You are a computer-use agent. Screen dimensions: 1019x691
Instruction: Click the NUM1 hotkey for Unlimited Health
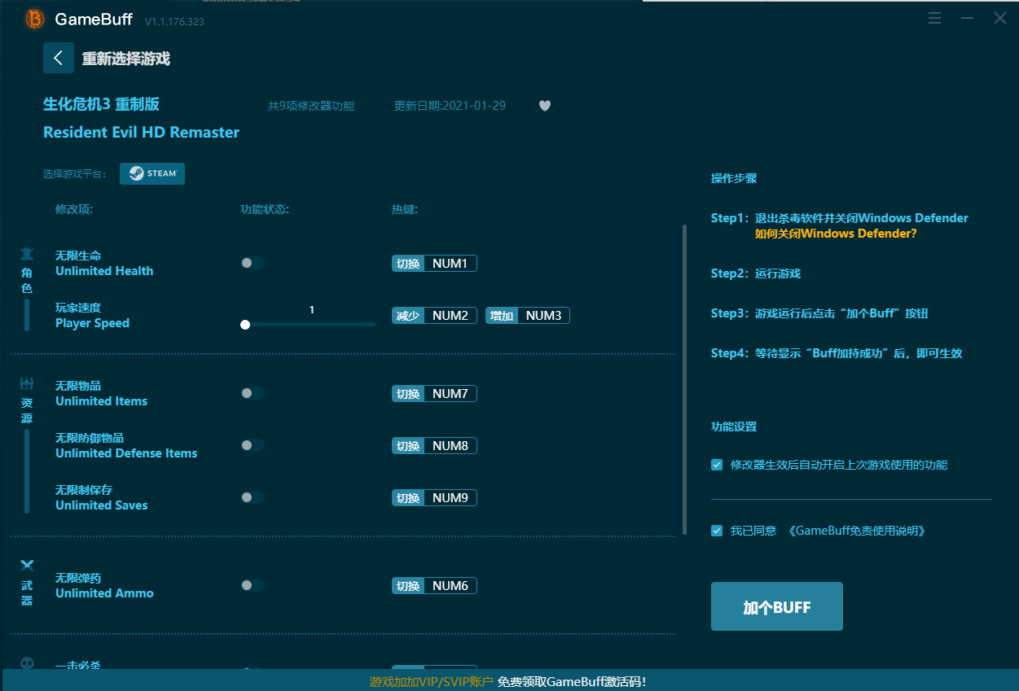450,263
